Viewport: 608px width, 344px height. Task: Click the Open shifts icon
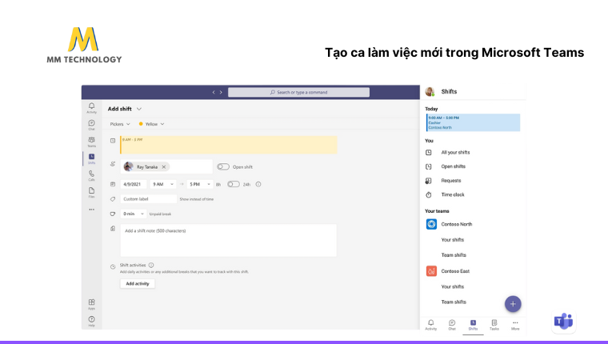coord(429,166)
